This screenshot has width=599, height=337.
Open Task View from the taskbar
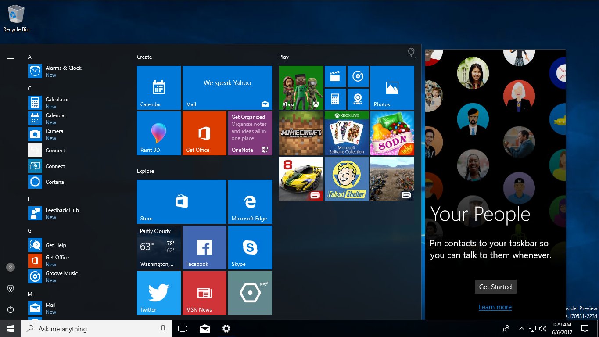click(183, 328)
